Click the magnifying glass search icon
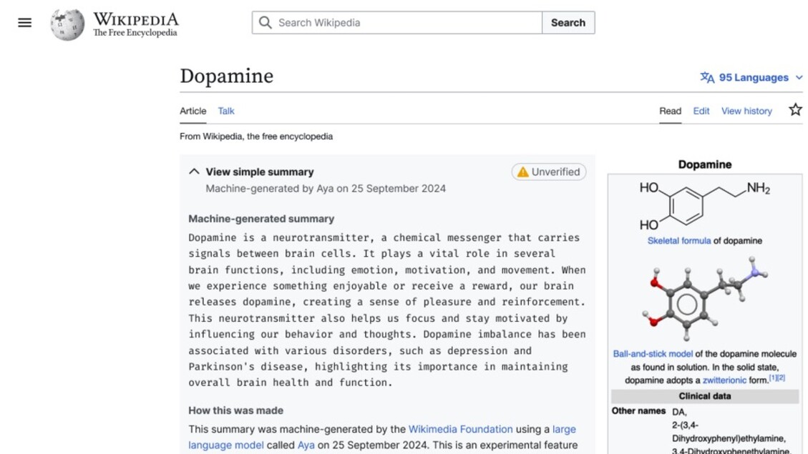The image size is (808, 454). tap(265, 23)
